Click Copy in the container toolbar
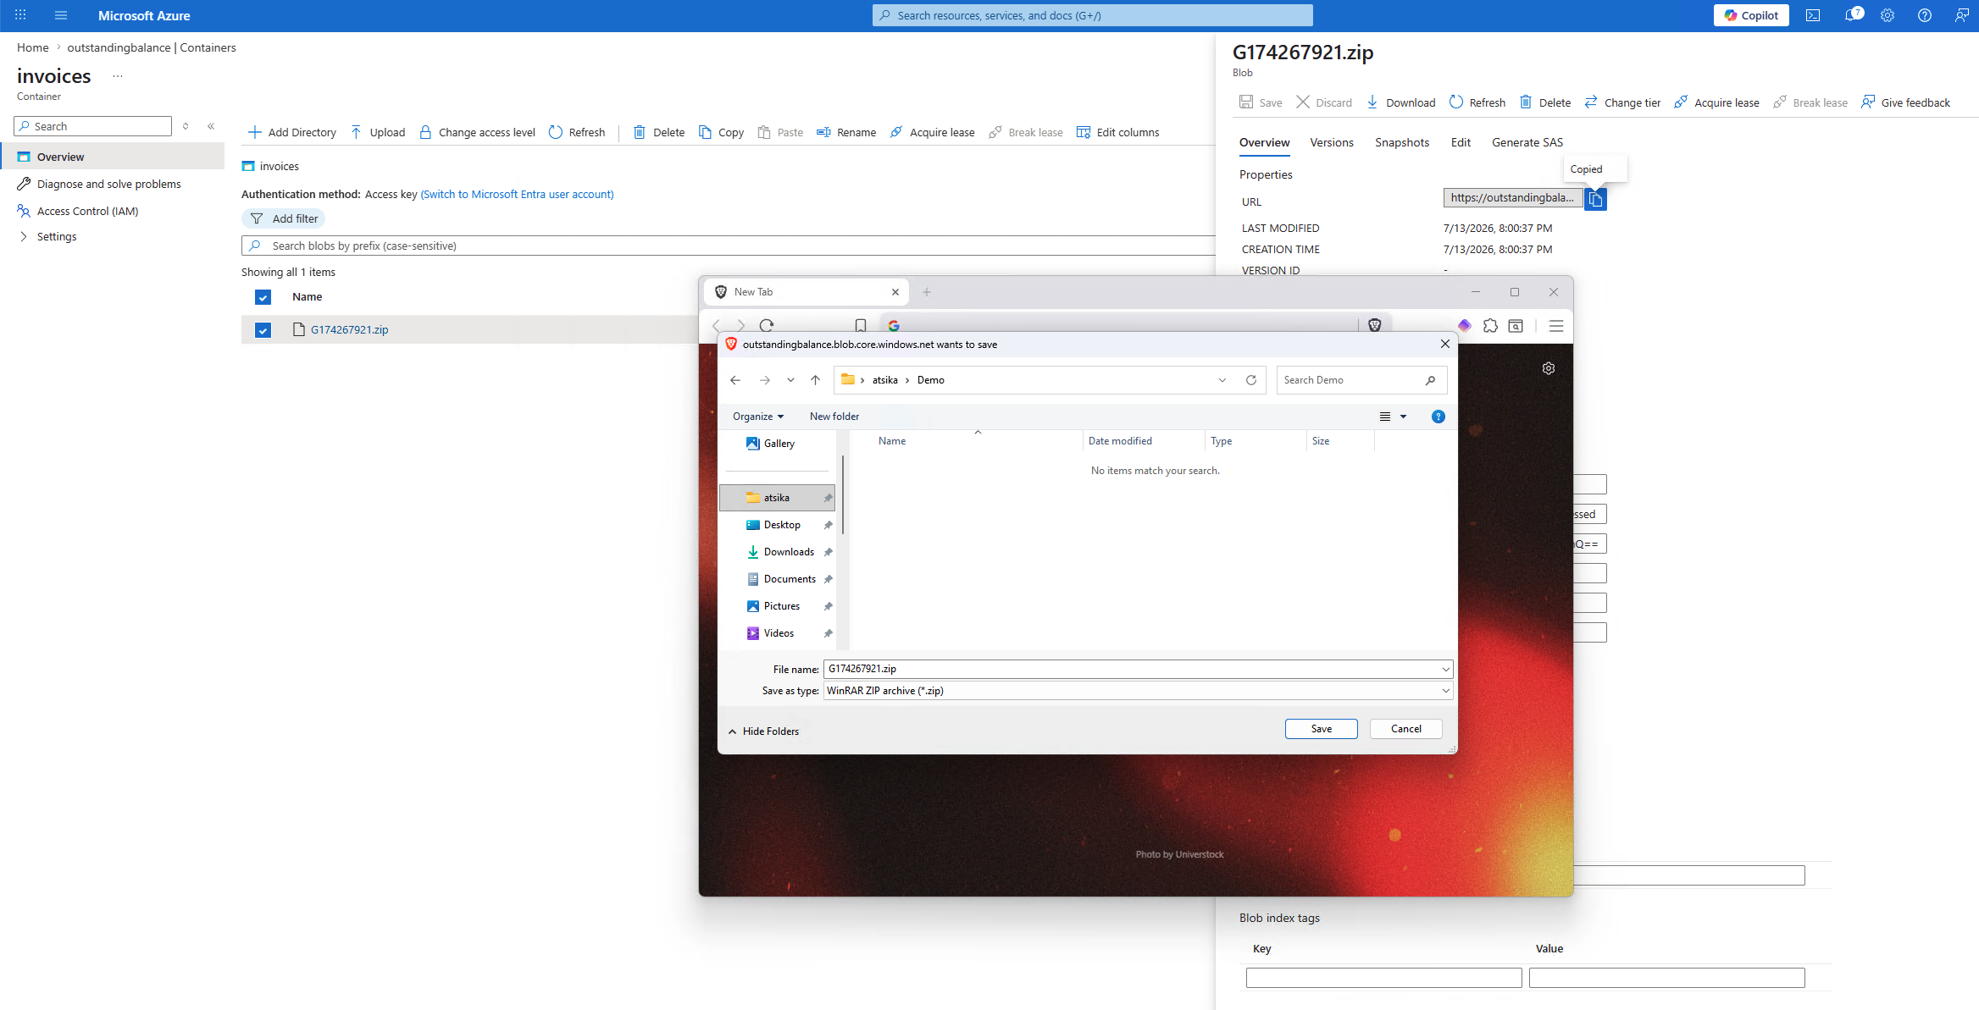1979x1010 pixels. 721,132
